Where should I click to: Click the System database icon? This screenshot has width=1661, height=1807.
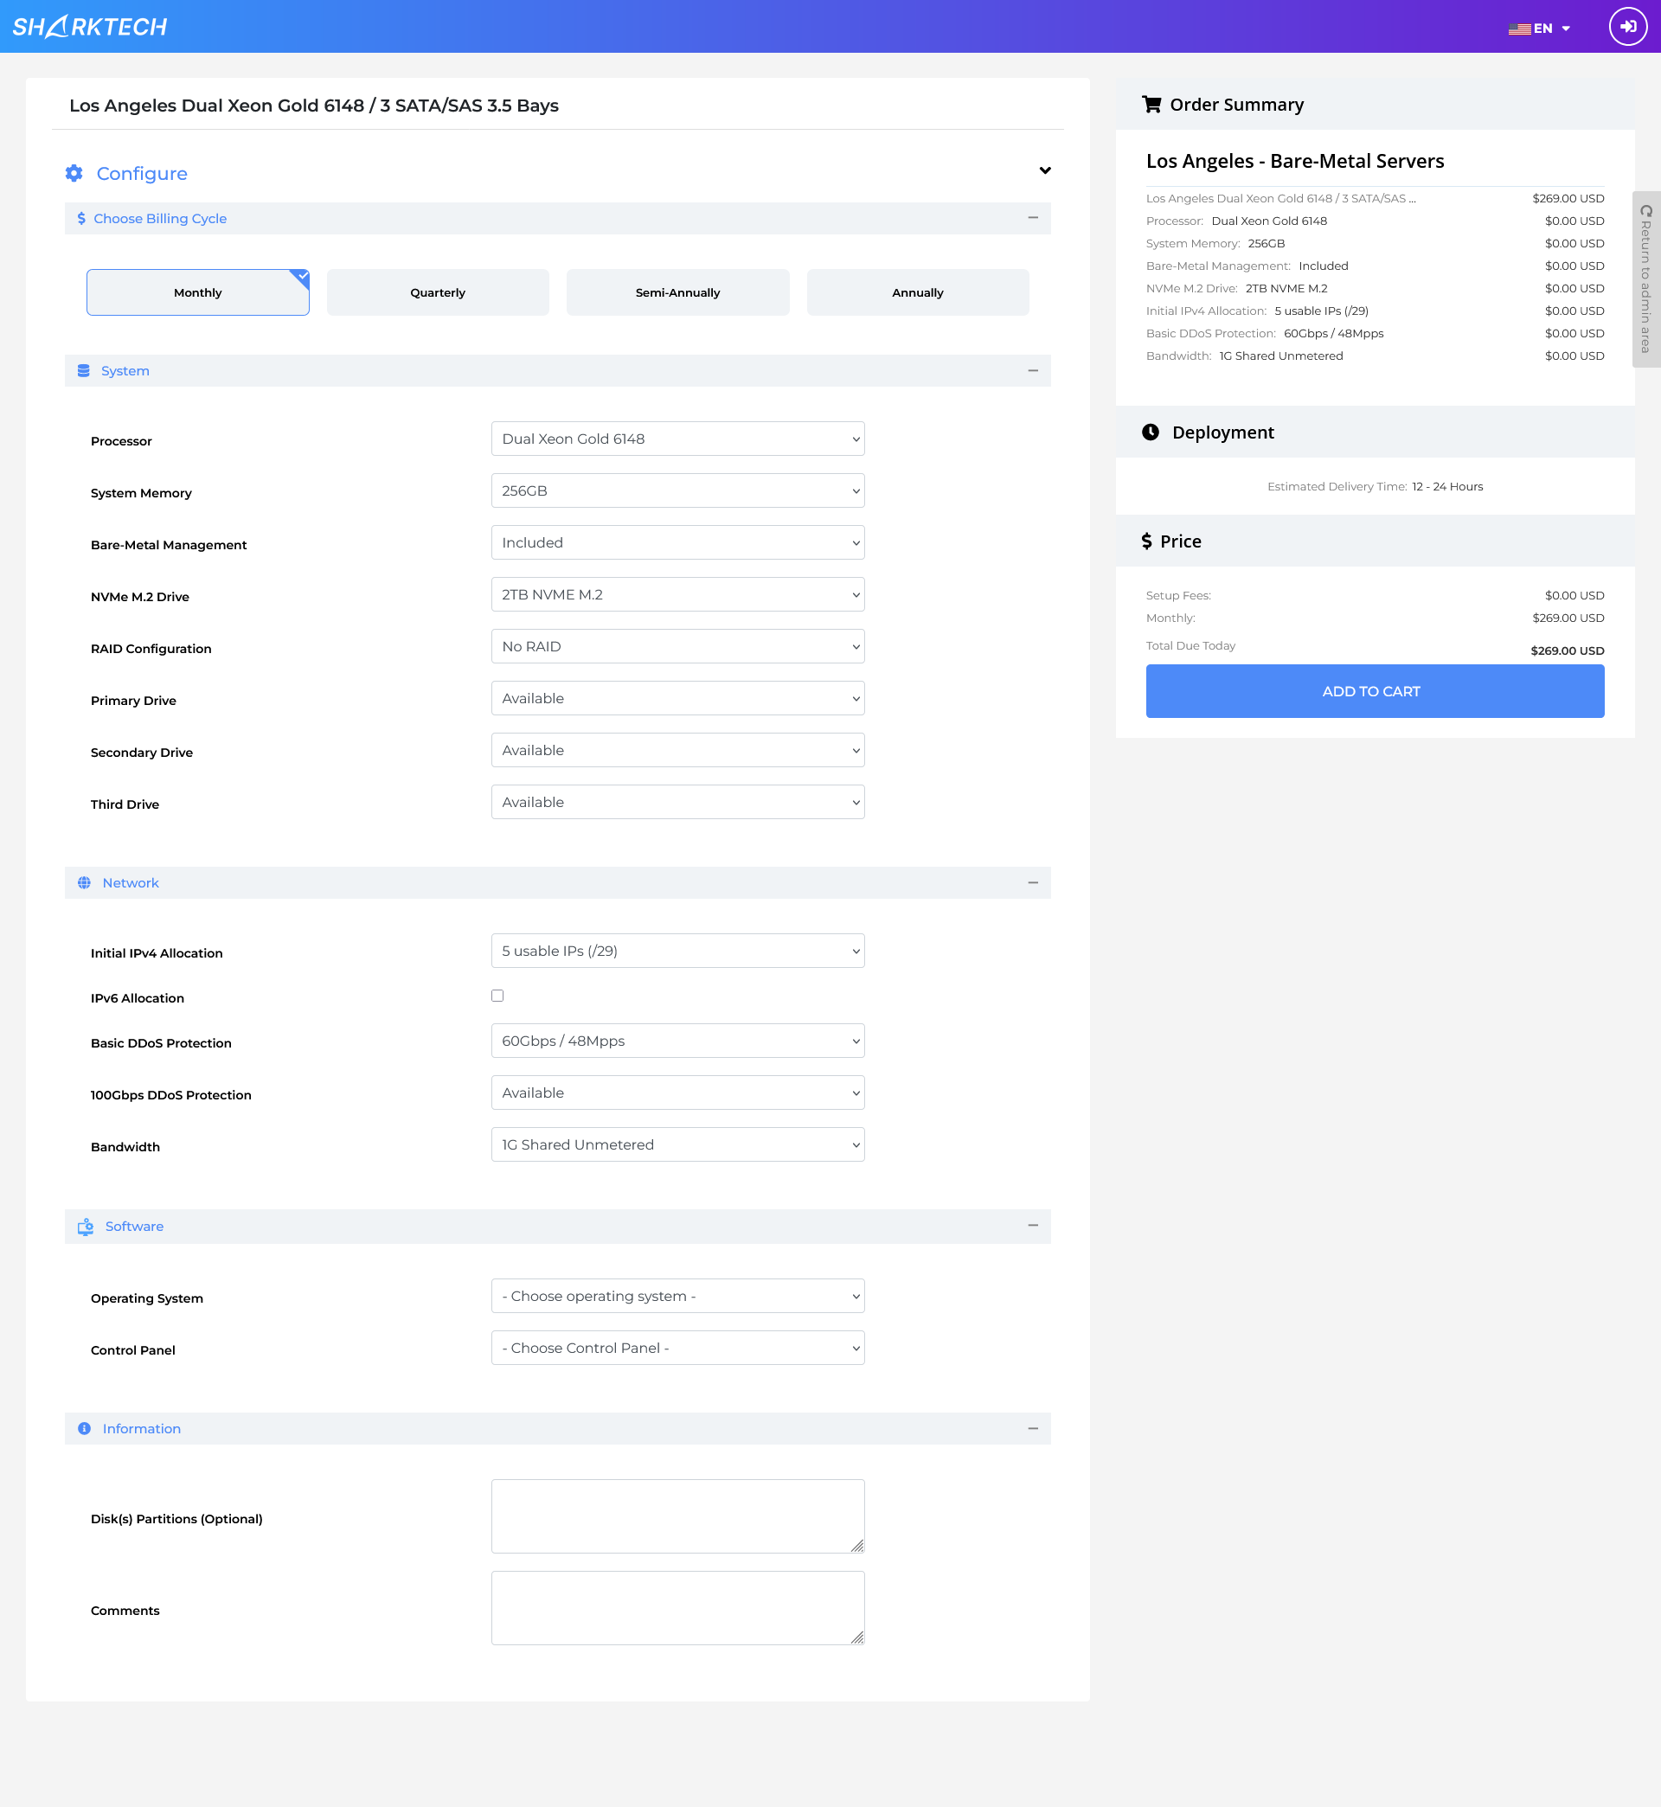tap(84, 371)
